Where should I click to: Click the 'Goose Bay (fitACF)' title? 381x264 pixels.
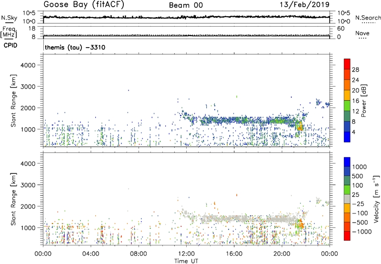pyautogui.click(x=84, y=5)
